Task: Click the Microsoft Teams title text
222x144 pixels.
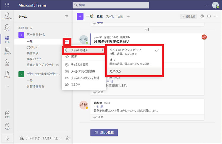Action: 33,5
